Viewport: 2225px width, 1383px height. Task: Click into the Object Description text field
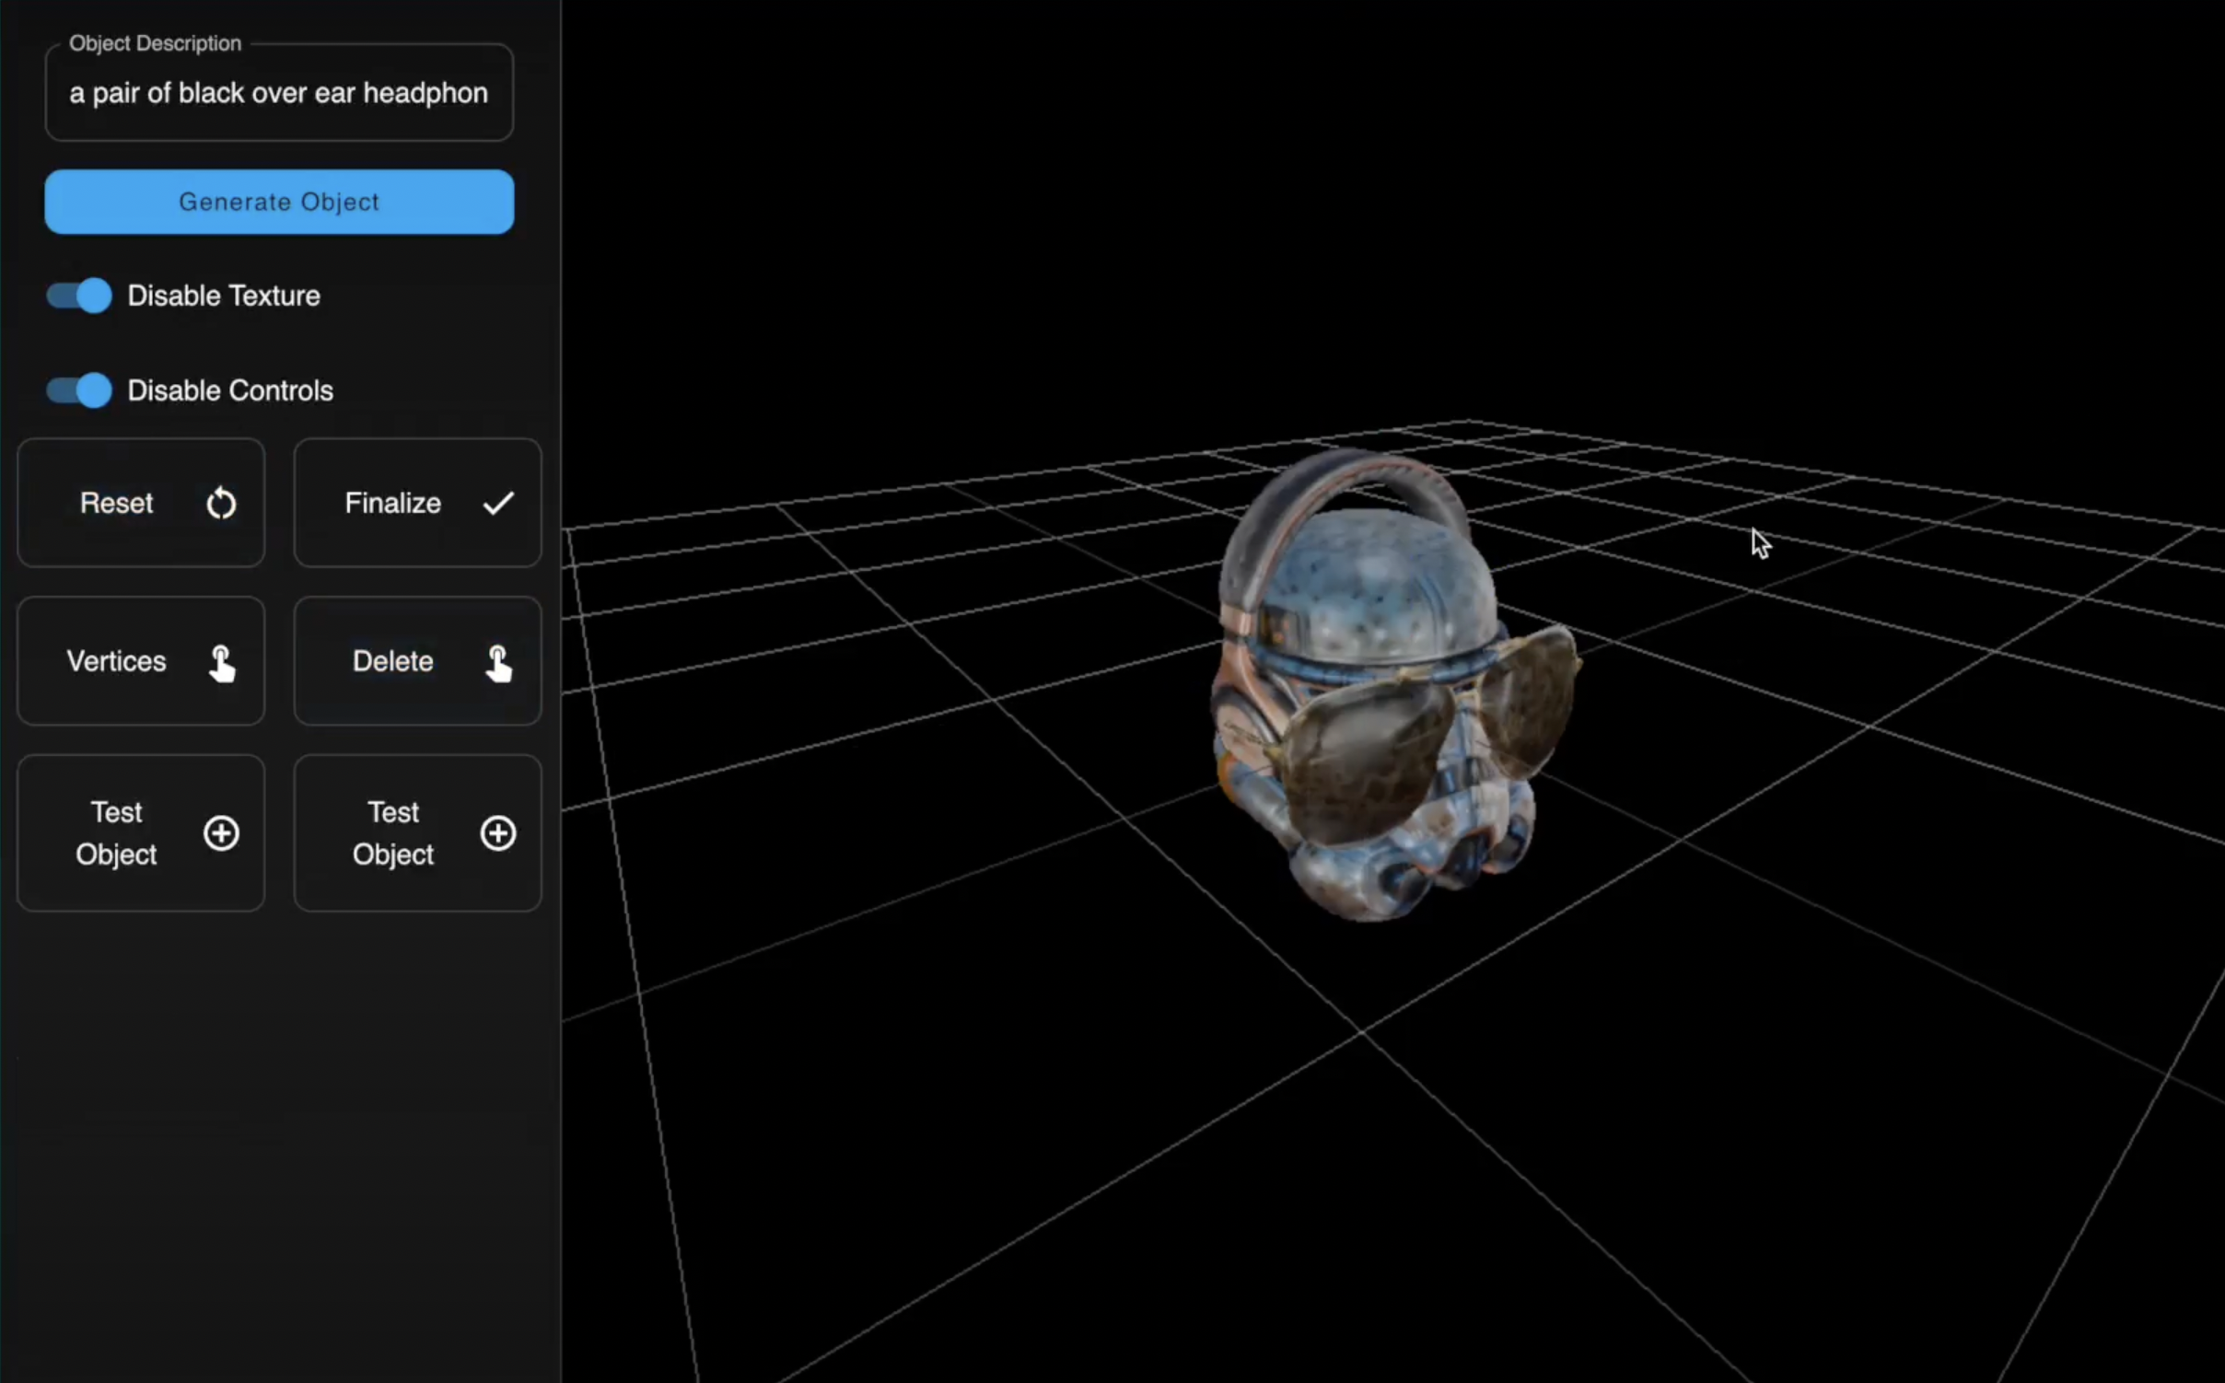point(278,93)
